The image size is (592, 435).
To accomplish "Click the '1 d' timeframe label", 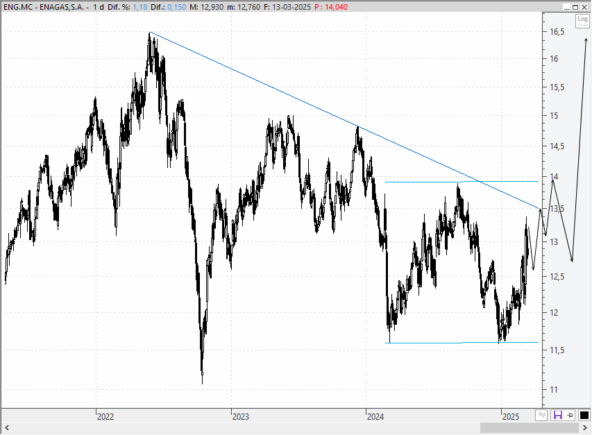I will pyautogui.click(x=99, y=7).
